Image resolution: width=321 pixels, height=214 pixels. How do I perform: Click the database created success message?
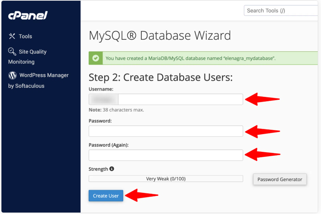tap(191, 58)
